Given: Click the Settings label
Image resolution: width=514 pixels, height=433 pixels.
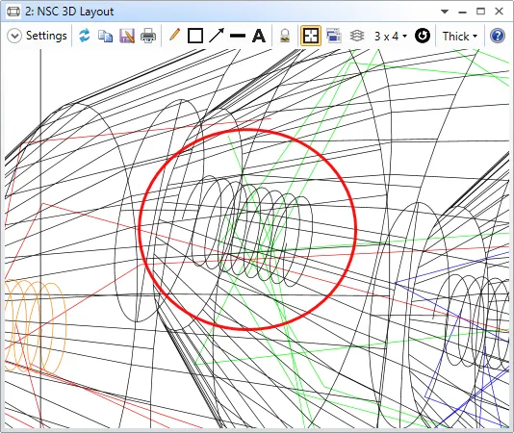Looking at the screenshot, I should coord(46,36).
